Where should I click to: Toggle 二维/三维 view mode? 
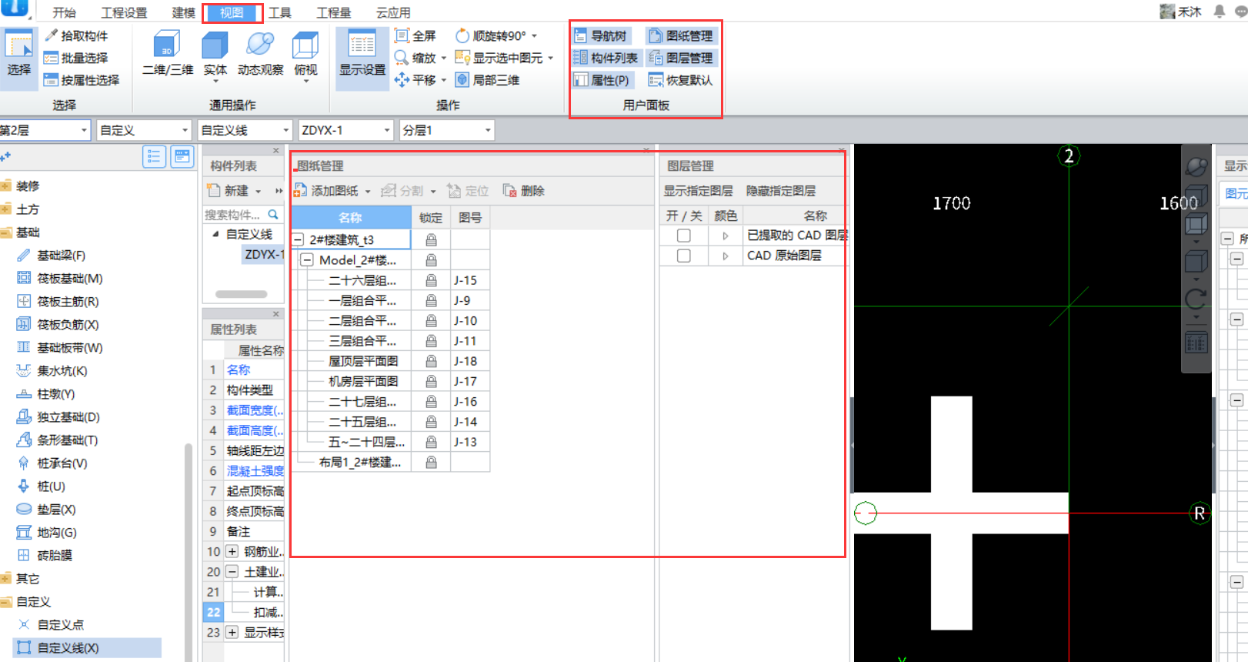click(167, 53)
